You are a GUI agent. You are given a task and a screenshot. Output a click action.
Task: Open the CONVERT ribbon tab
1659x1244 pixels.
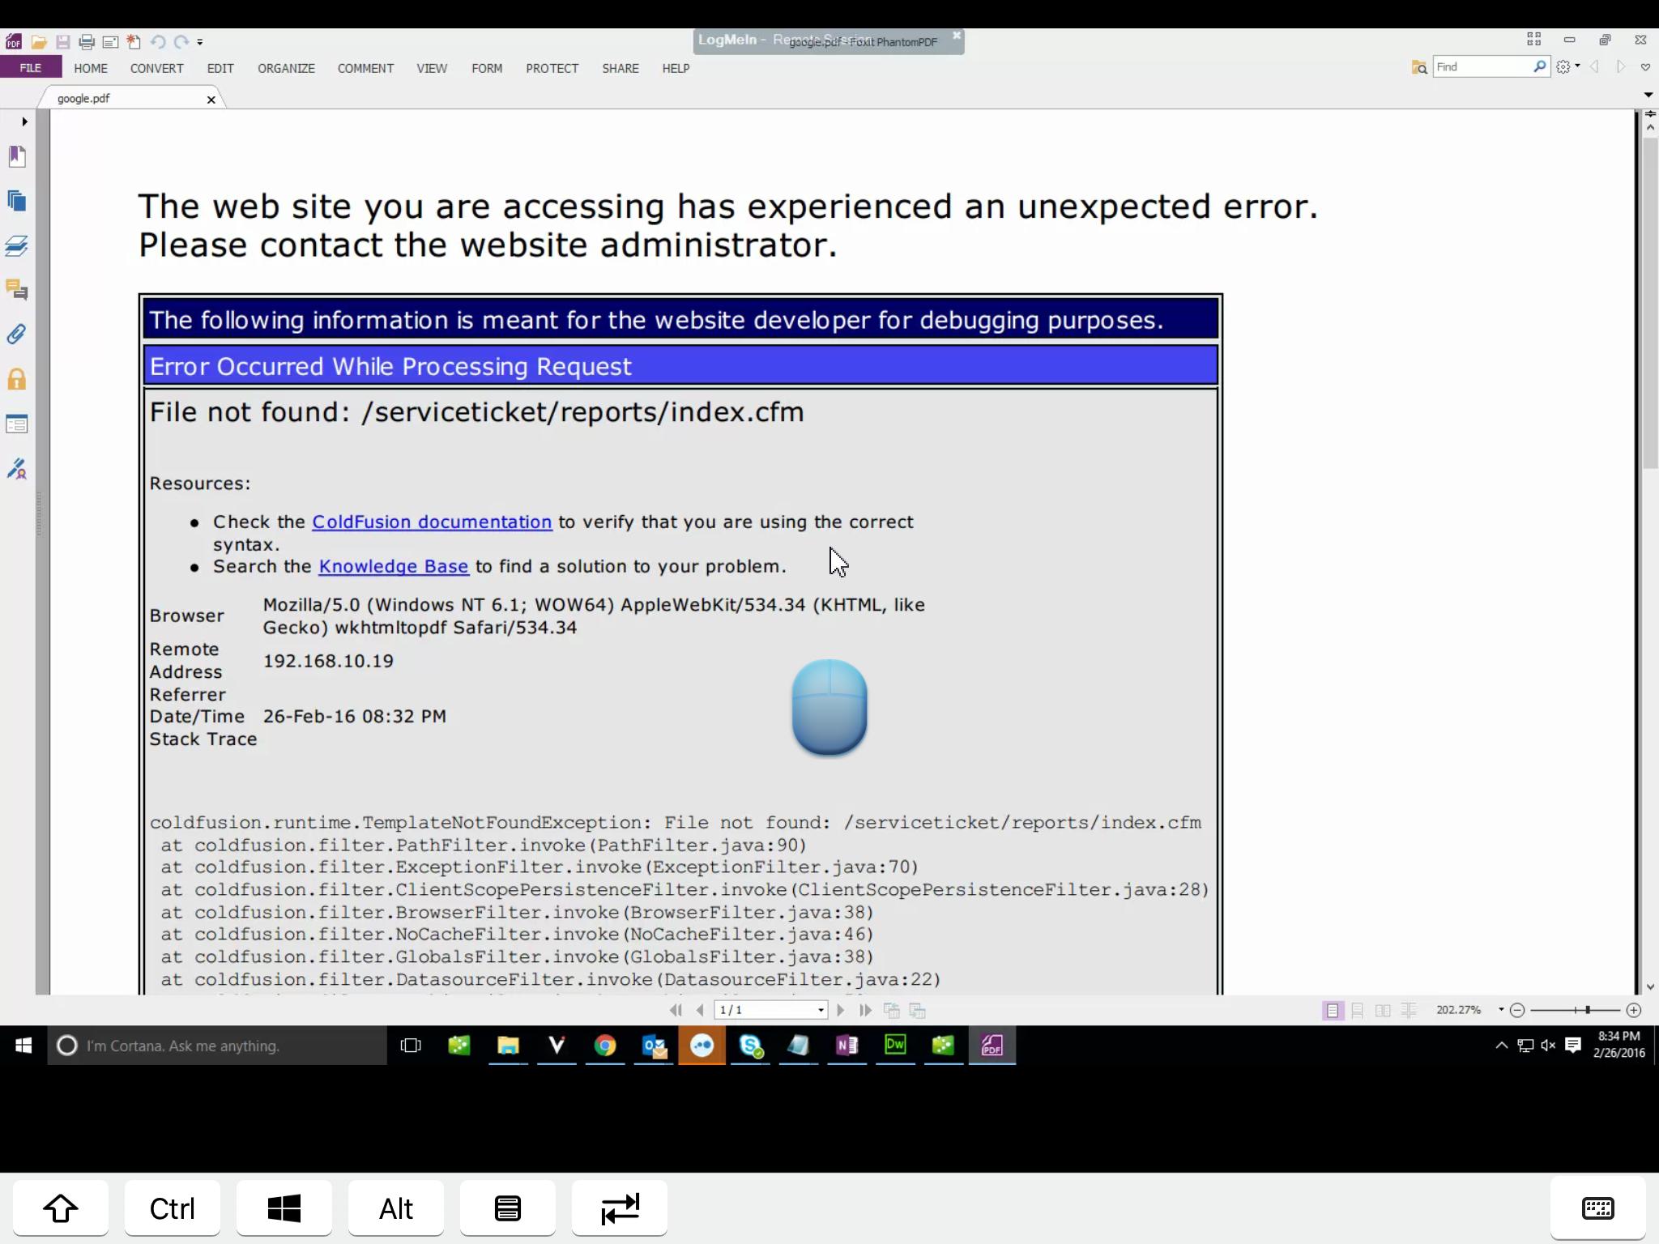pyautogui.click(x=156, y=68)
